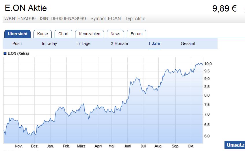Viewport: 245px width, 151px height.
Task: Switch to the Kurse tab
Action: (42, 34)
